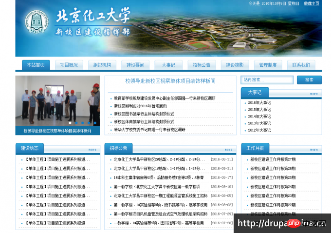Click the more link in 大事记 panel
Image resolution: width=331 pixels, height=233 pixels.
coord(313,94)
